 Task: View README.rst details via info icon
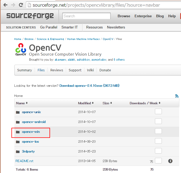click(170, 161)
